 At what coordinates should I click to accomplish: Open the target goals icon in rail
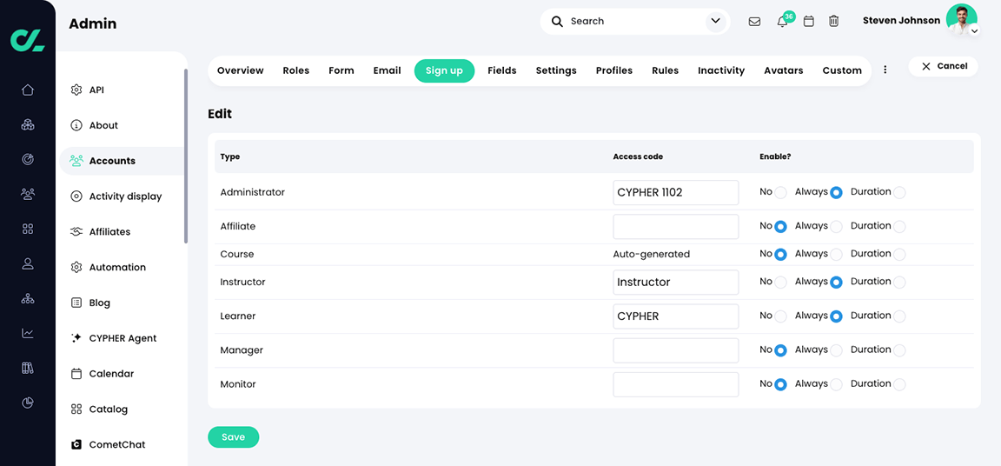click(28, 159)
